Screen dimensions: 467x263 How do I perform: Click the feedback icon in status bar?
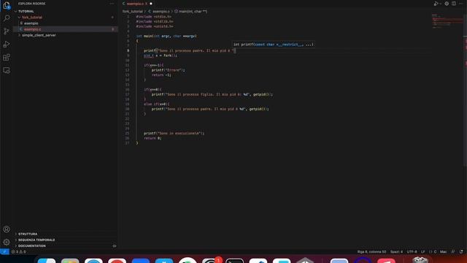452,251
